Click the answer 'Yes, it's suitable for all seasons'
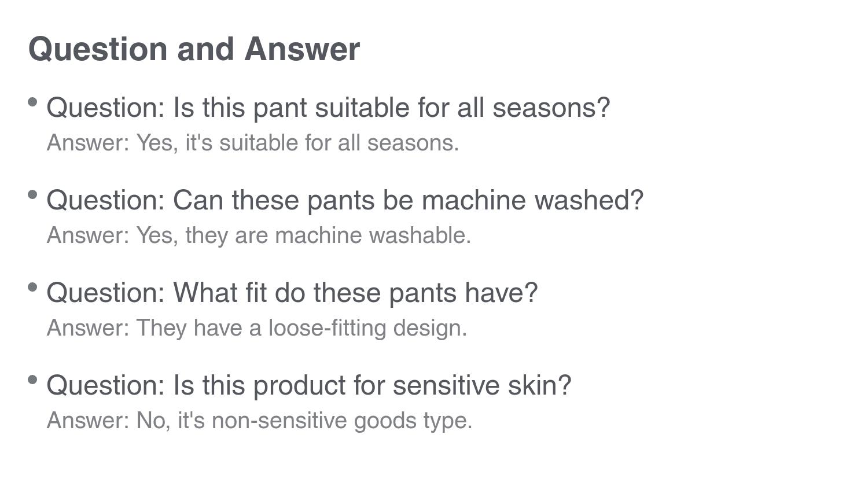Screen dimensions: 868x486 pyautogui.click(x=252, y=143)
